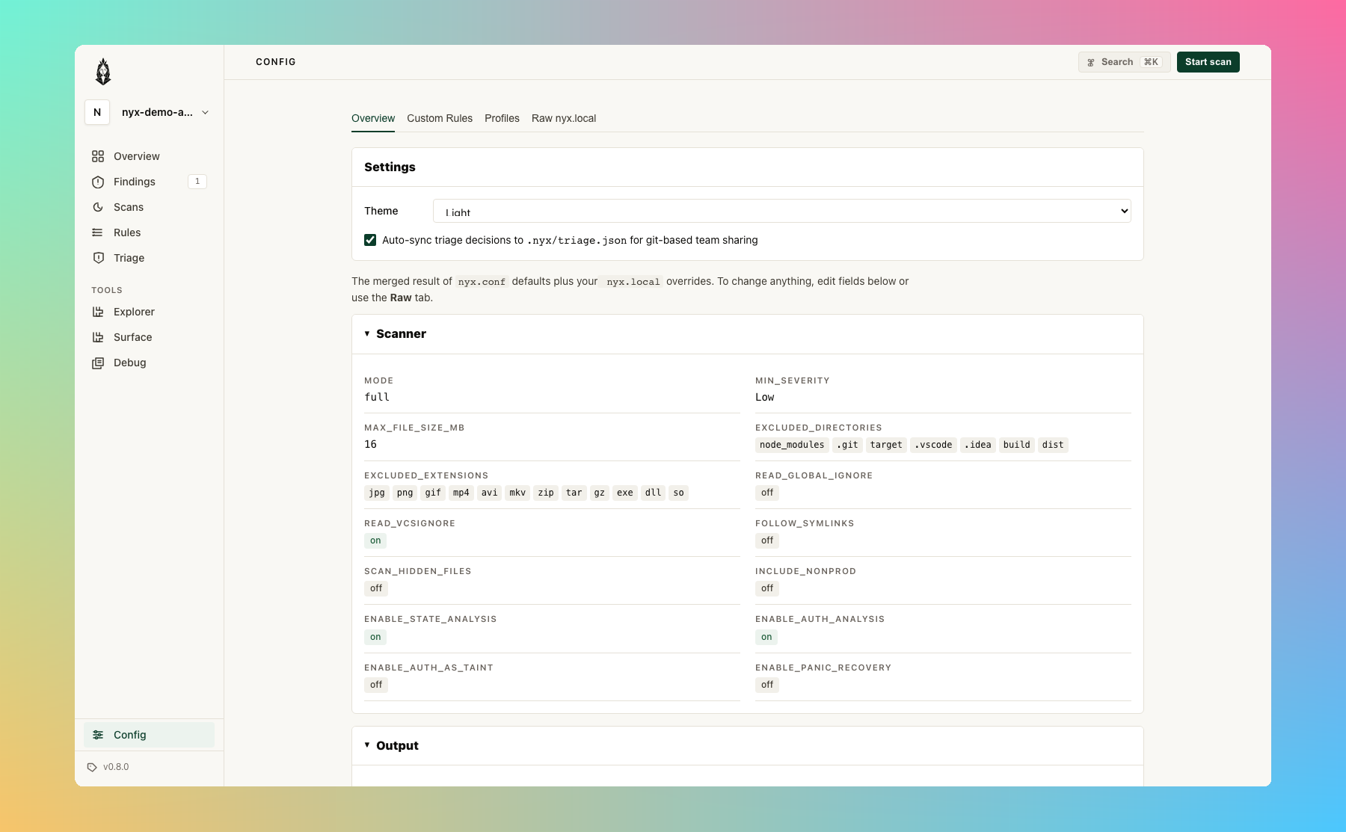Toggle READ_VCSIGNORE on value
This screenshot has height=832, width=1346.
pyautogui.click(x=375, y=540)
